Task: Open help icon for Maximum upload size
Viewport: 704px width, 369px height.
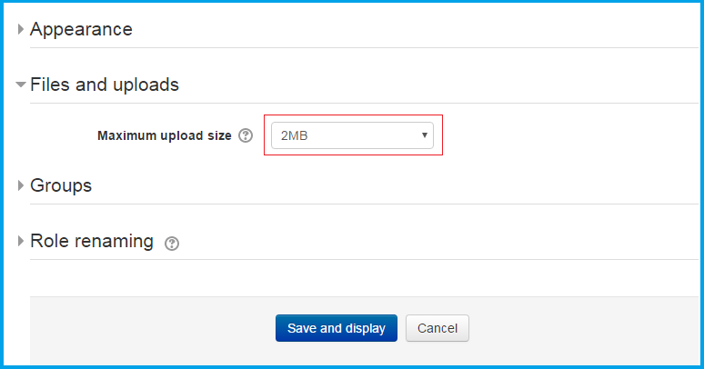Action: (245, 136)
